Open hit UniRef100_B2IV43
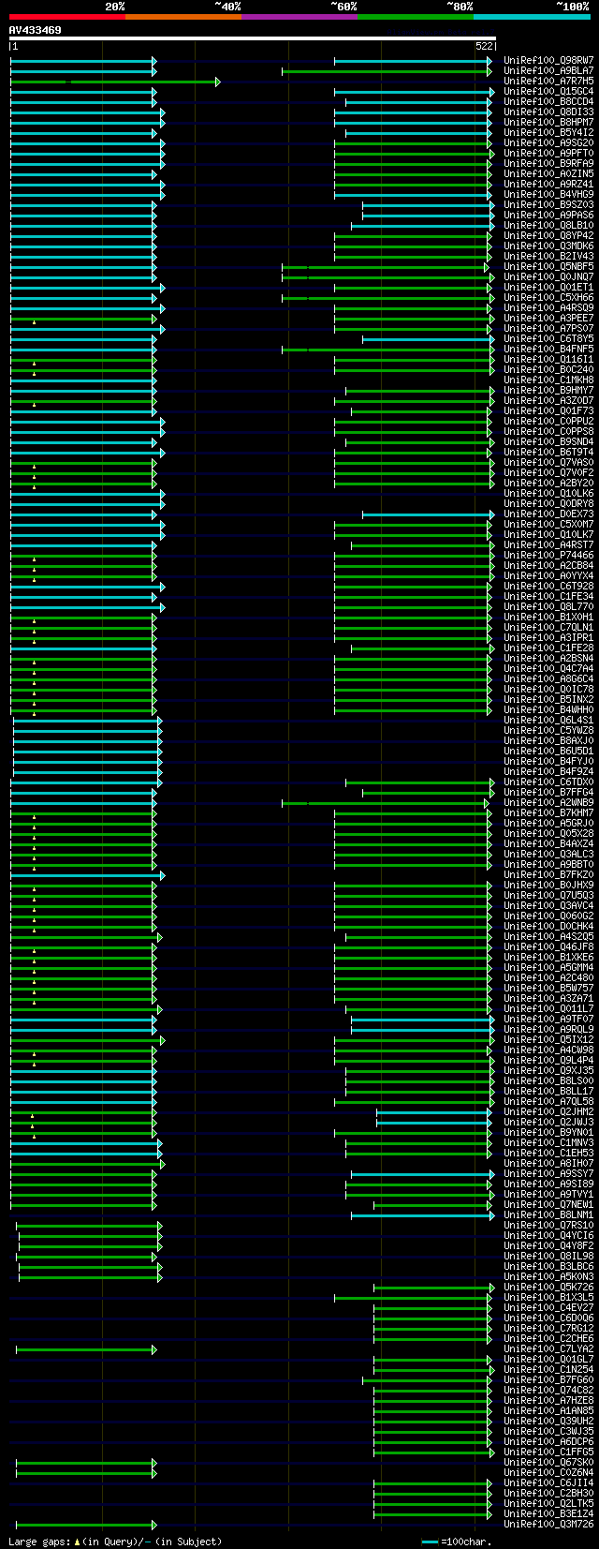The width and height of the screenshot is (599, 1549). coord(548,256)
